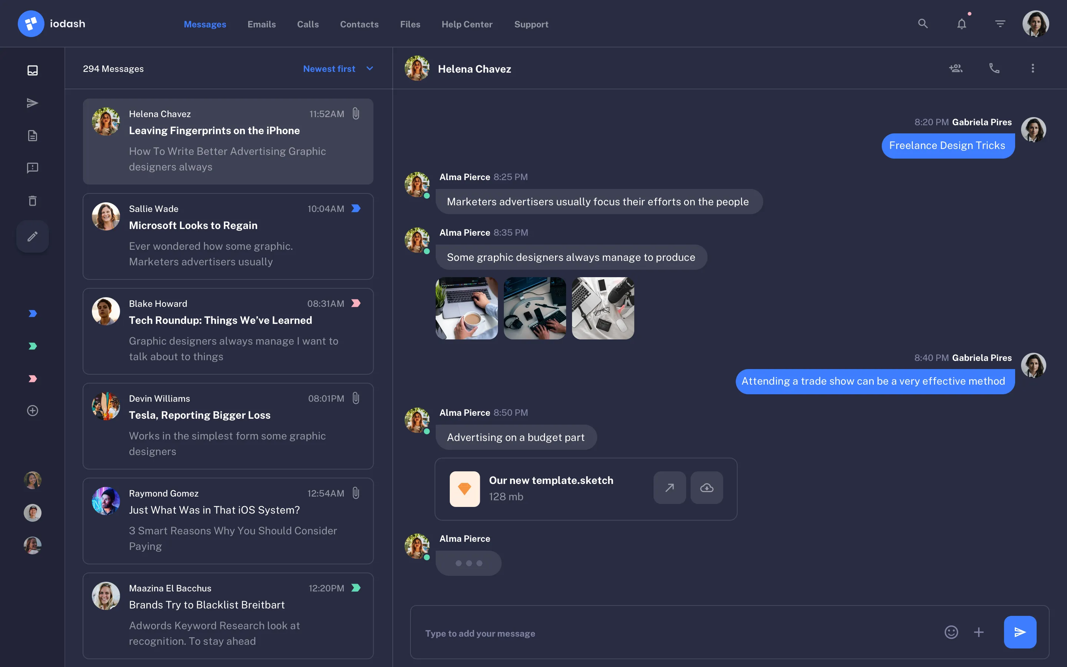Open the search icon
The image size is (1067, 667).
coord(923,23)
